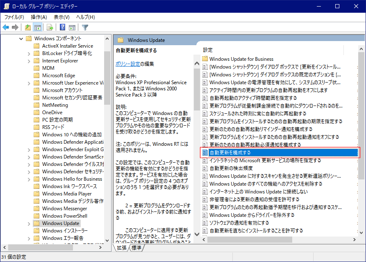Click the Windows Update for Business folder icon
This screenshot has width=366, height=262.
[205, 59]
